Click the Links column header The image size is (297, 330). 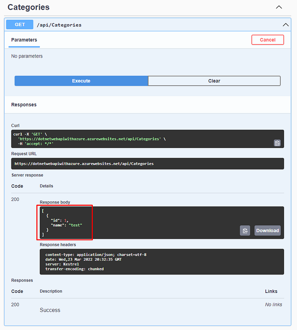click(x=271, y=291)
